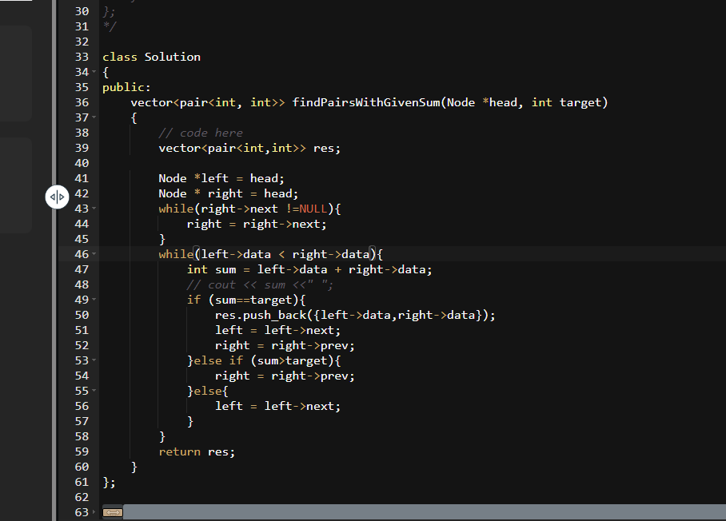726x521 pixels.
Task: Click 'int target' parameter on line 36
Action: tap(566, 102)
